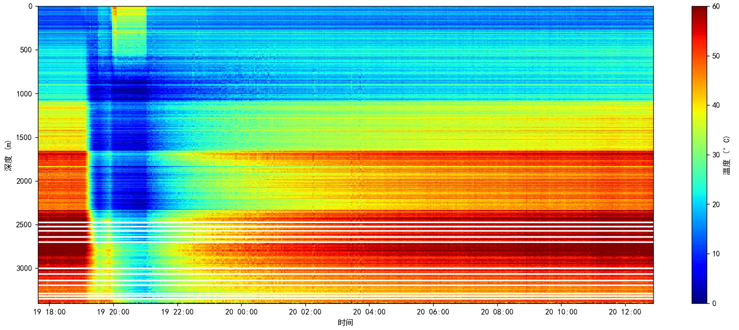Image resolution: width=739 pixels, height=330 pixels.
Task: Click the temperature colorbar gradient strip
Action: pyautogui.click(x=700, y=155)
